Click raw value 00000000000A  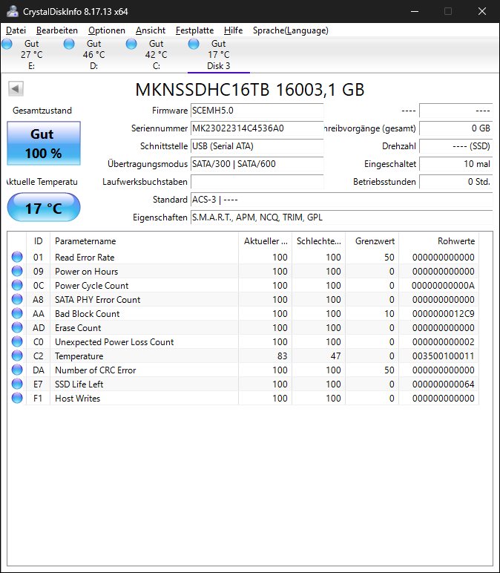(x=444, y=286)
